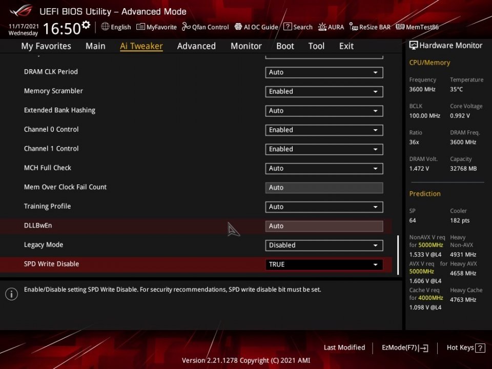Click CPU/Memory section heading
The image size is (492, 369).
[429, 63]
